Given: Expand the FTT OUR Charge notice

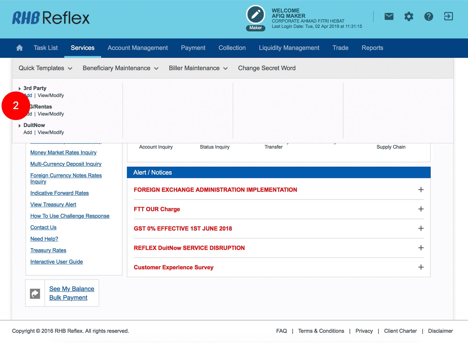Looking at the screenshot, I should click(x=421, y=209).
